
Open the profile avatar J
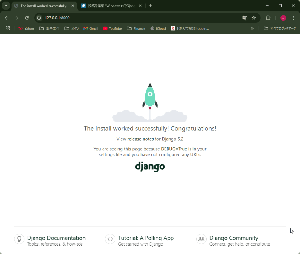point(283,18)
